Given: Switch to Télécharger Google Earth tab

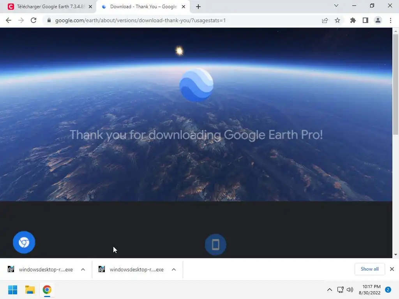Looking at the screenshot, I should pos(48,7).
